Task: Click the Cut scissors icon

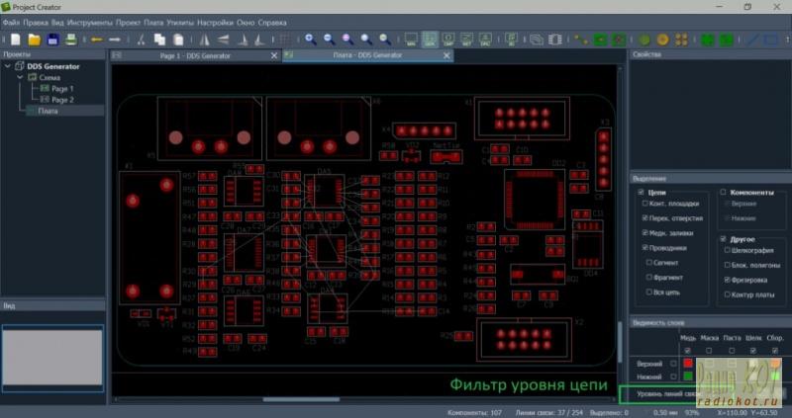Action: [142, 40]
